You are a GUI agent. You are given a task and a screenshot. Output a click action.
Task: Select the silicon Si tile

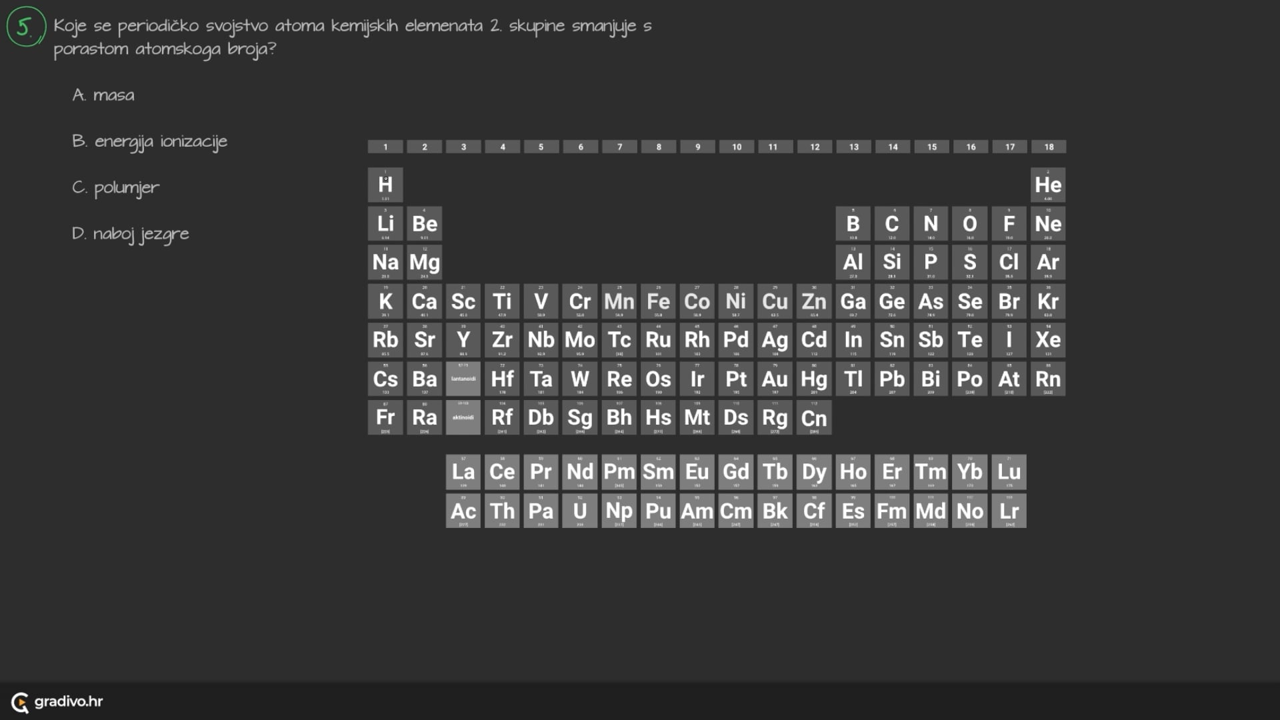click(x=892, y=262)
